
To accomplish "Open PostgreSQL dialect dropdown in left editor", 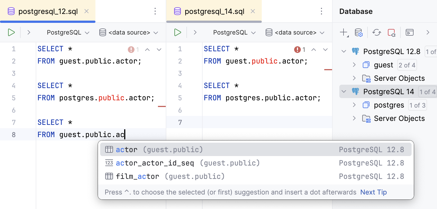I will [x=68, y=33].
